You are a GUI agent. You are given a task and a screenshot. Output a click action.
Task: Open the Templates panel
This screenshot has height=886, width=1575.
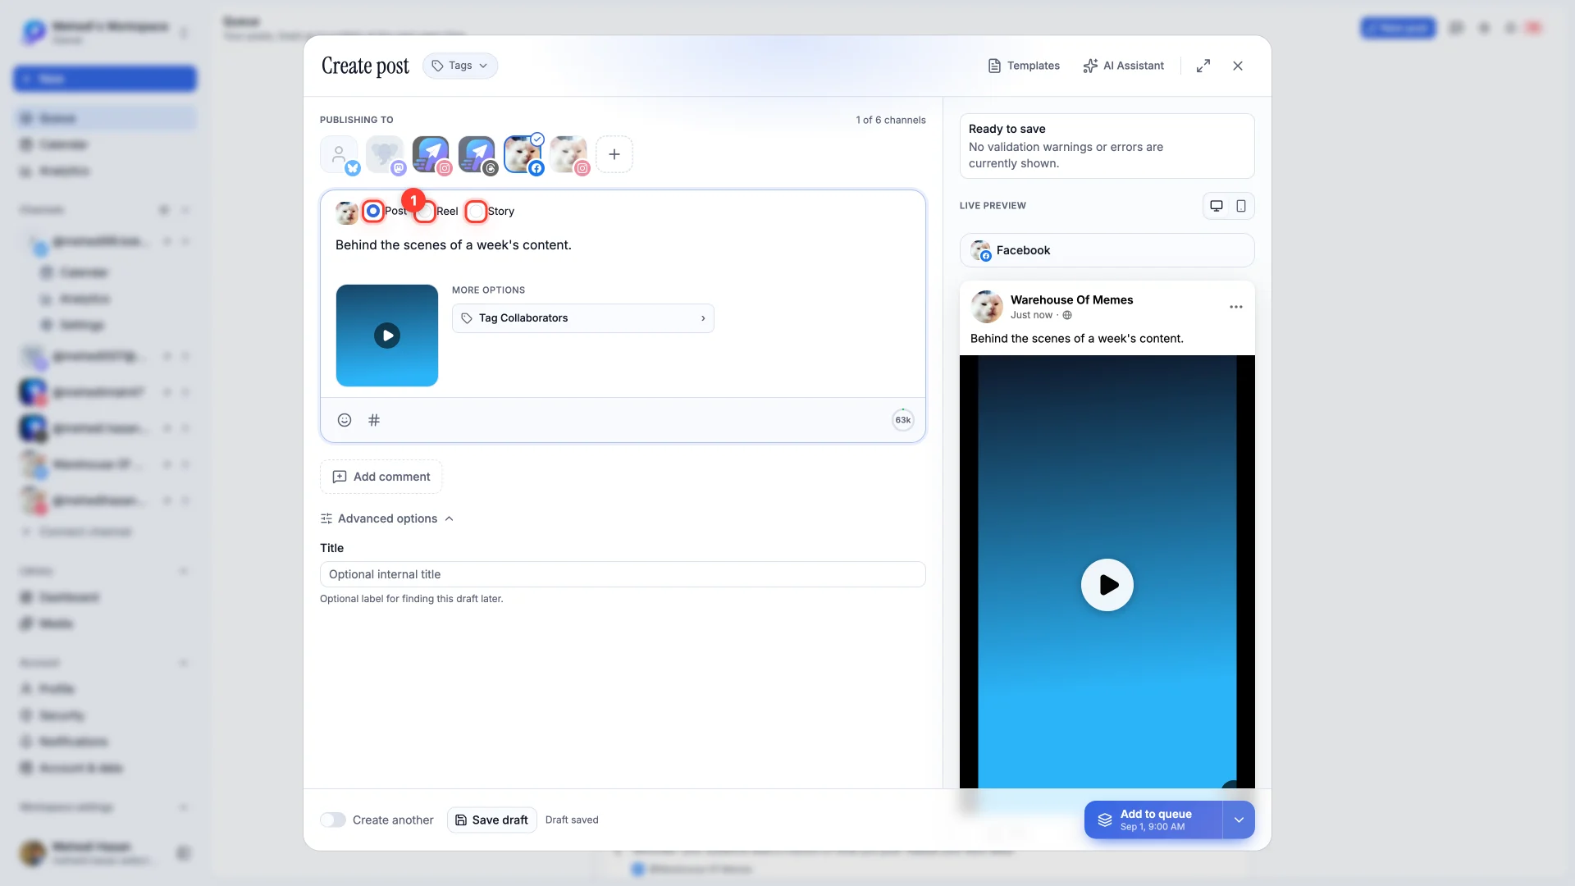point(1023,66)
